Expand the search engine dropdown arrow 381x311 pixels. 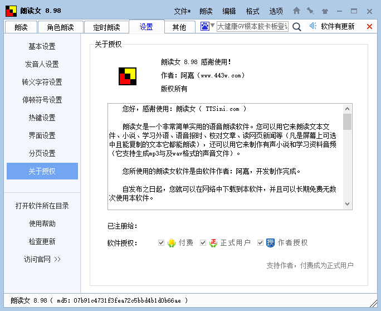tap(212, 25)
